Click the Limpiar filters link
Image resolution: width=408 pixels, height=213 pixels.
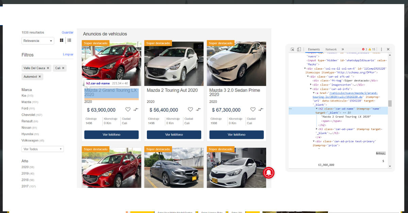coord(68,54)
